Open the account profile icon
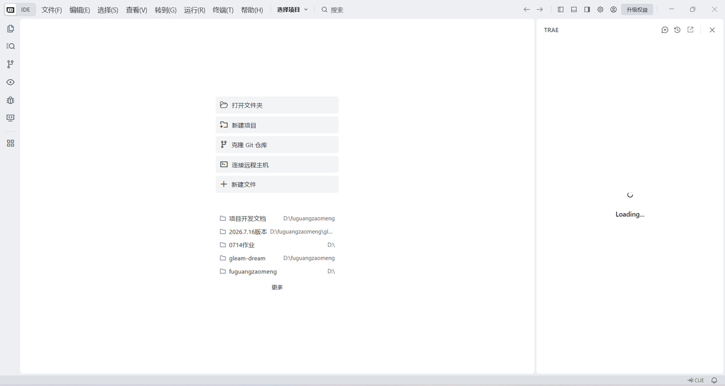This screenshot has width=725, height=386. point(613,10)
